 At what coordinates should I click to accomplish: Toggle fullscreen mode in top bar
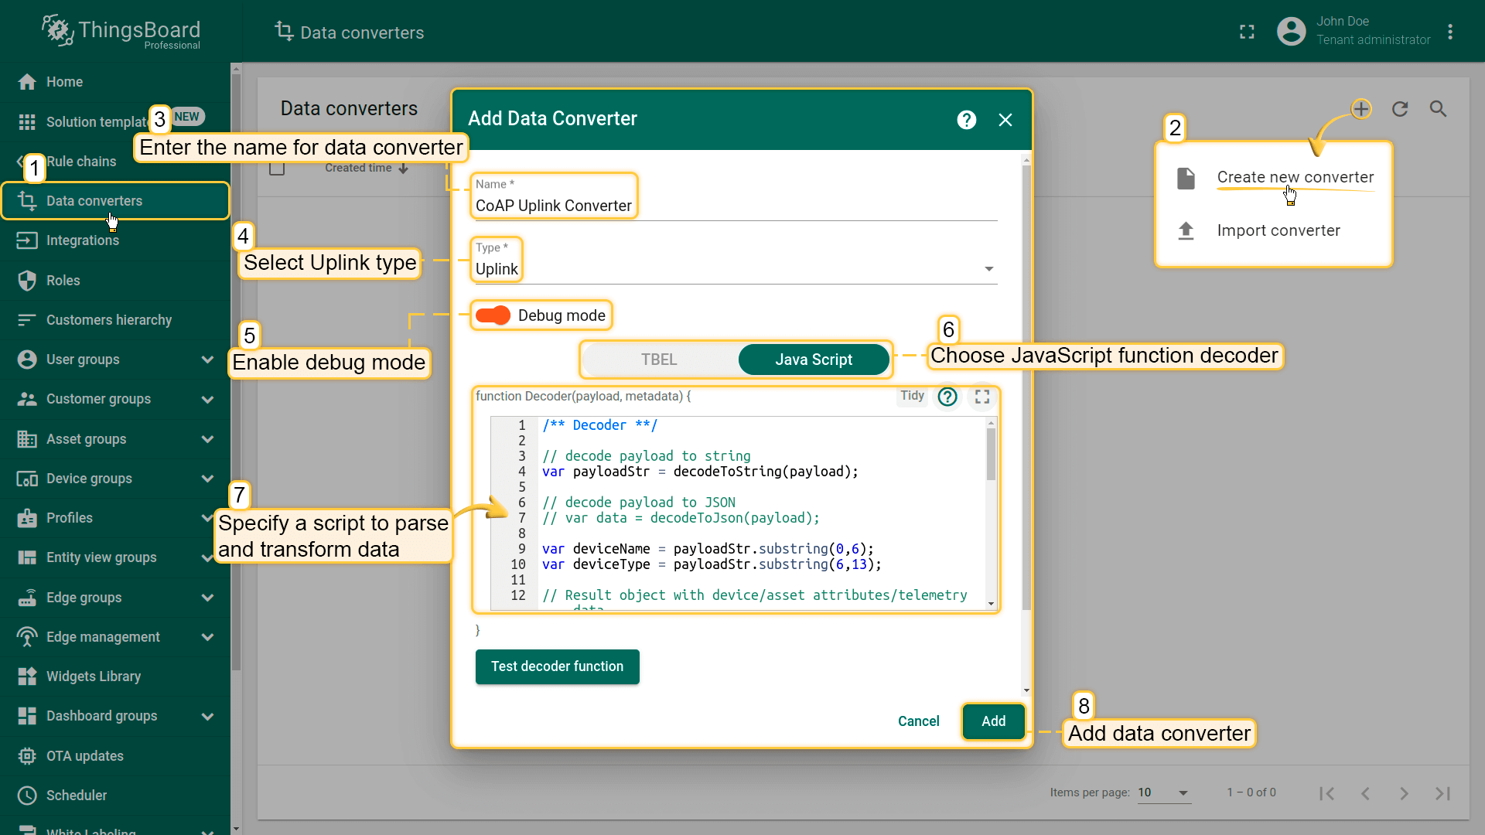pos(1247,32)
